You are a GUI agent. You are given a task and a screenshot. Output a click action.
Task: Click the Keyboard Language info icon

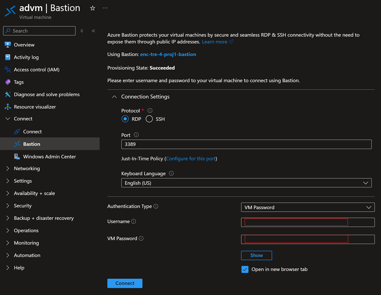(171, 174)
